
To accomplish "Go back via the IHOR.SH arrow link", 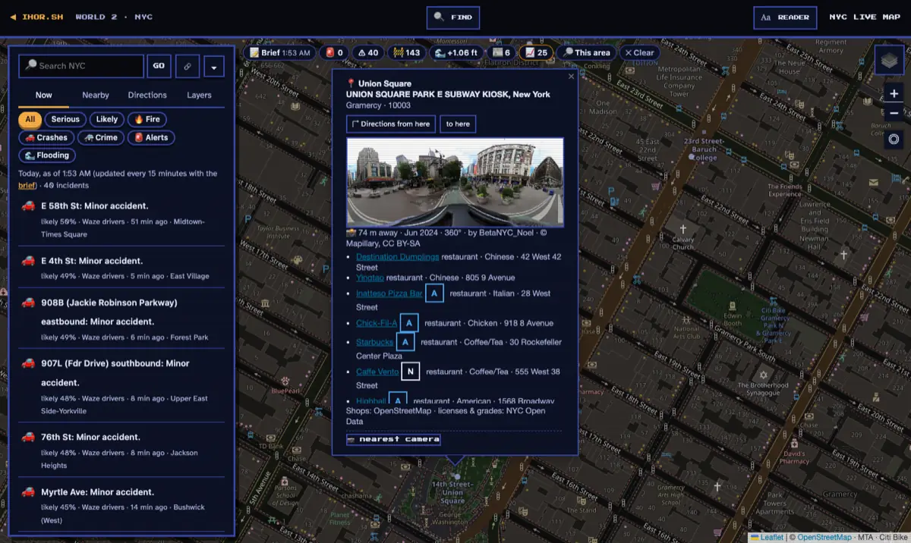I will 36,17.
